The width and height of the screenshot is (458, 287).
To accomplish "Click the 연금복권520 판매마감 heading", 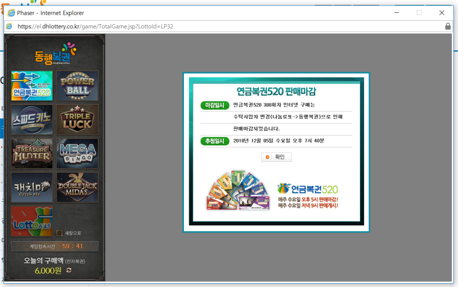I will [276, 91].
